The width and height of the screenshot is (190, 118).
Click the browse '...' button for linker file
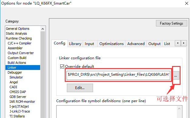point(176,75)
